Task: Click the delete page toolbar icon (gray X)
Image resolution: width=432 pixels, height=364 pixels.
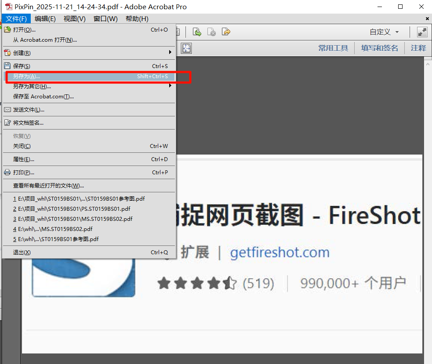Action: pos(211,32)
